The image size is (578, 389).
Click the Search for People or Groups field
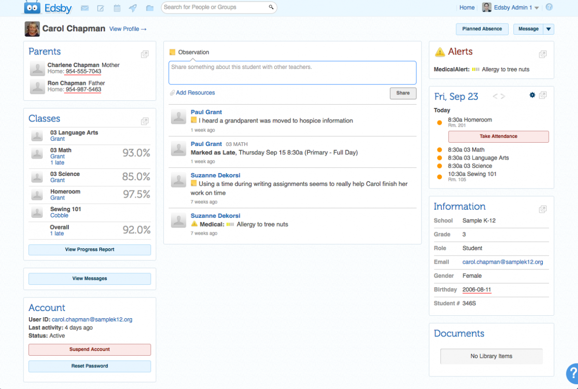pyautogui.click(x=215, y=7)
